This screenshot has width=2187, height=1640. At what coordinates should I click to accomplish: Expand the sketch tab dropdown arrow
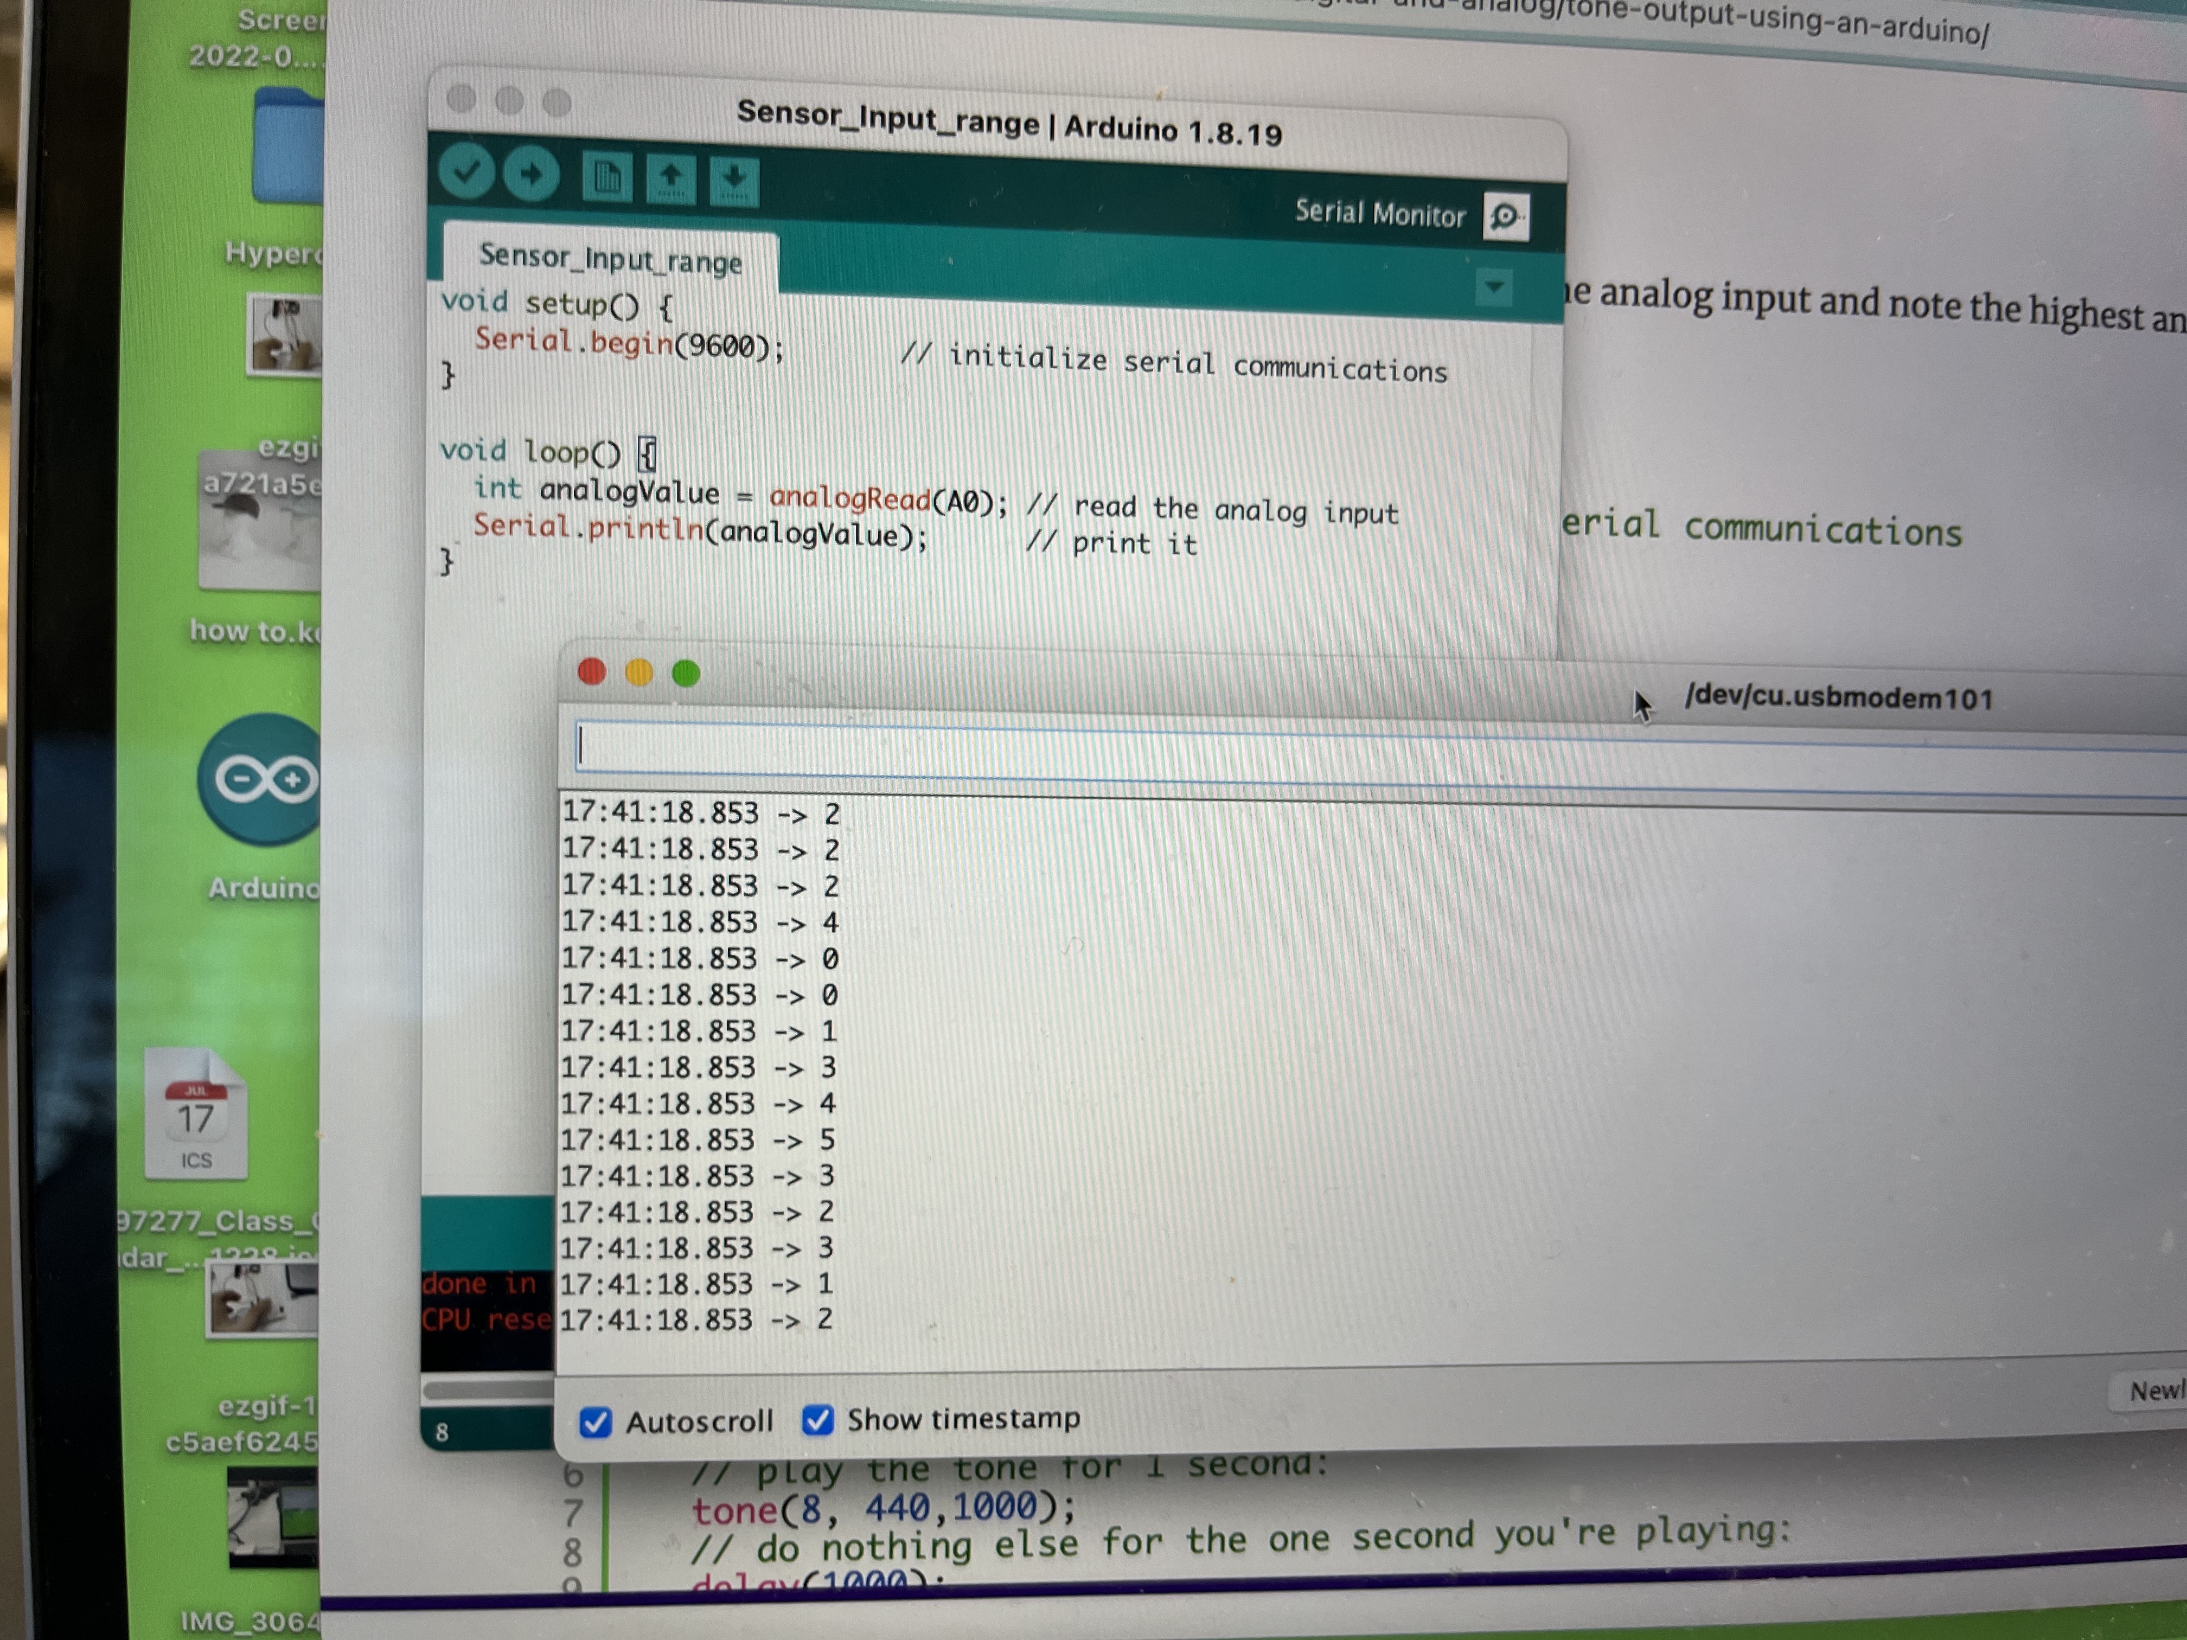[1493, 287]
